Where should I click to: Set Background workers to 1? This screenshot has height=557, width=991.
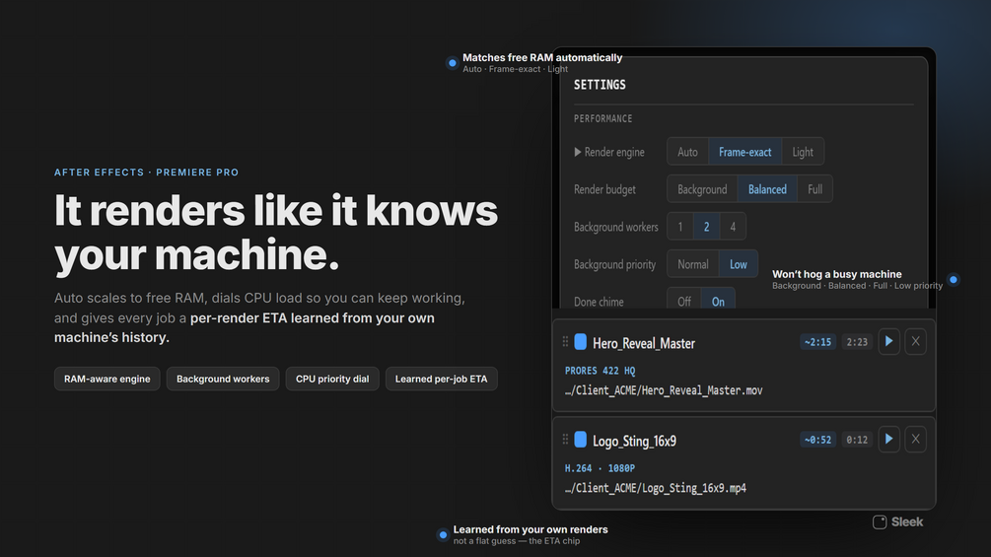[680, 227]
